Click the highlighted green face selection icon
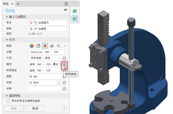Viewport: 173px width, 114px height. coord(75,18)
